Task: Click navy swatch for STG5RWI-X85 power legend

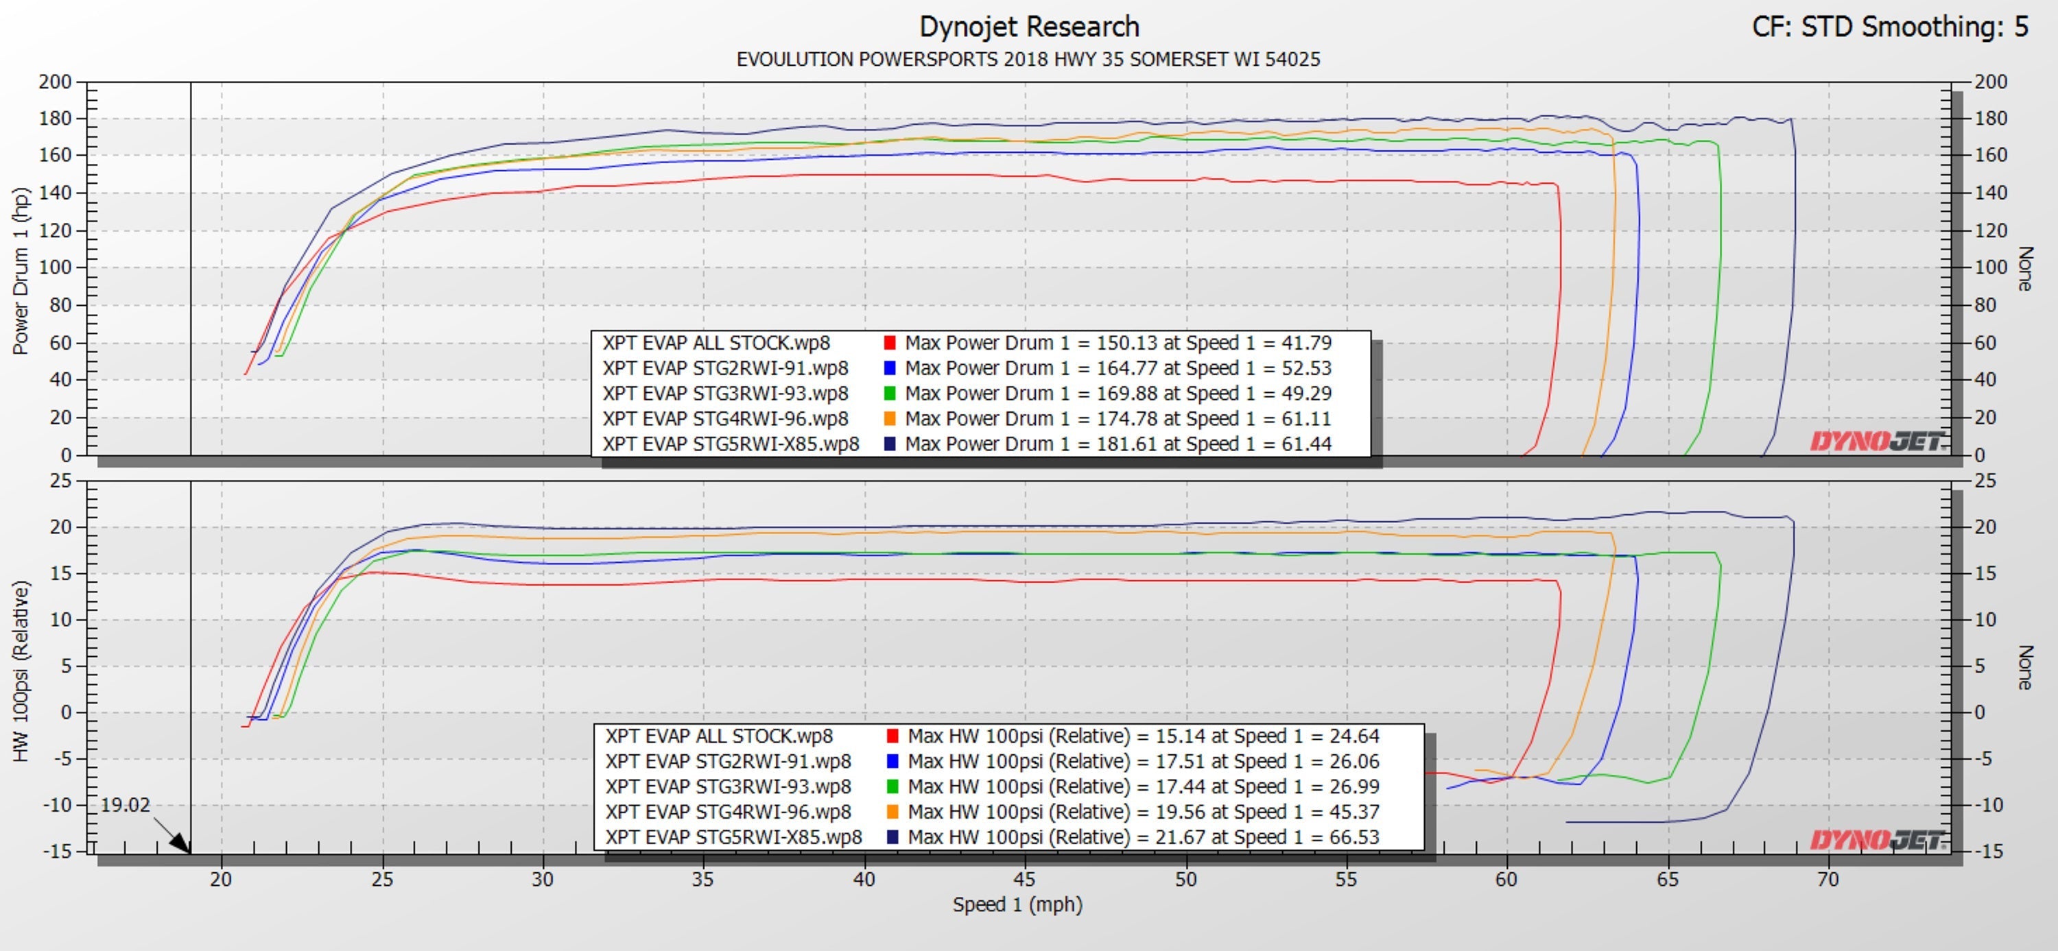Action: (x=889, y=444)
